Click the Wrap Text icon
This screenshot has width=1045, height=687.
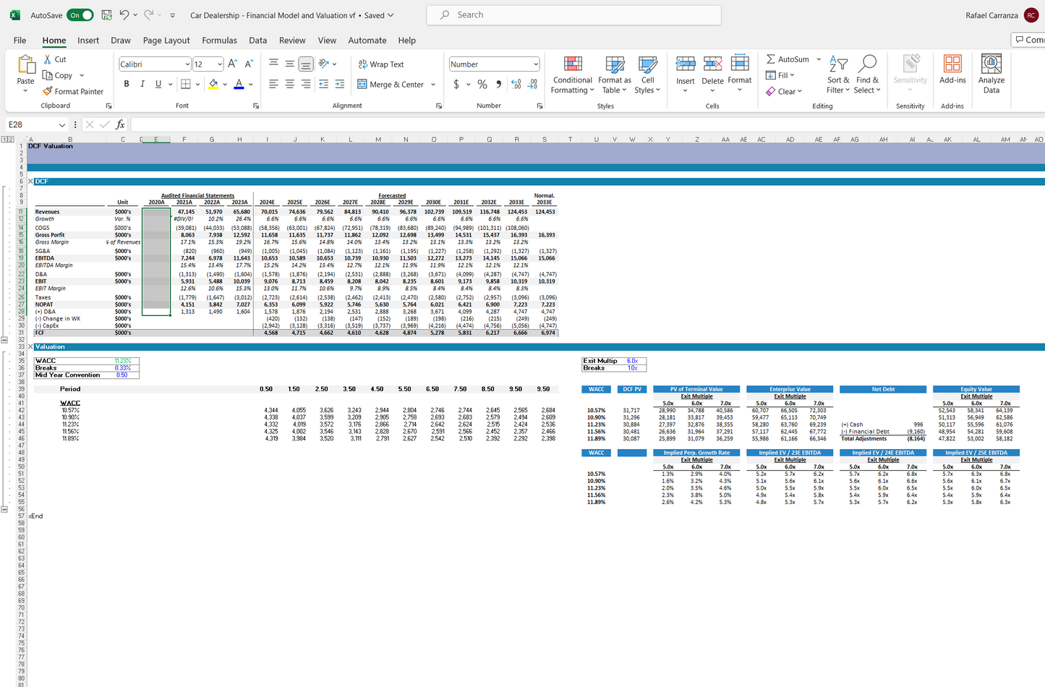(363, 64)
